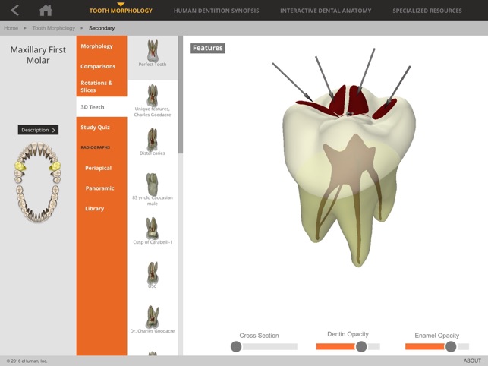Open the ABOUT link in footer
Image resolution: width=488 pixels, height=366 pixels.
[472, 361]
